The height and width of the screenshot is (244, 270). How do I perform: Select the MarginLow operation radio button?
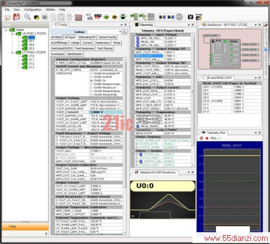click(91, 88)
